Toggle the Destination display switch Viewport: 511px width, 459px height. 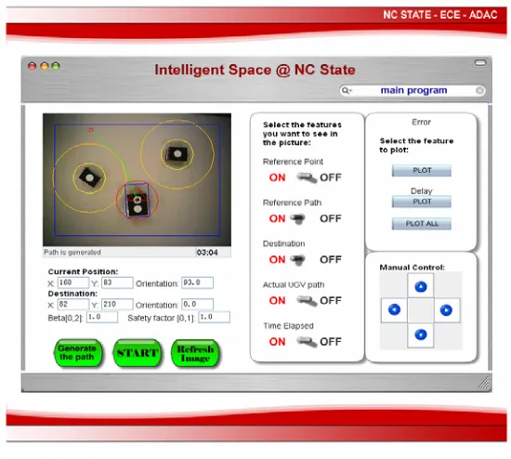coord(297,260)
